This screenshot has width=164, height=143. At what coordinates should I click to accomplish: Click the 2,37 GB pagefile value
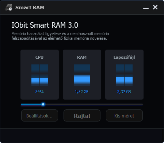point(124,92)
